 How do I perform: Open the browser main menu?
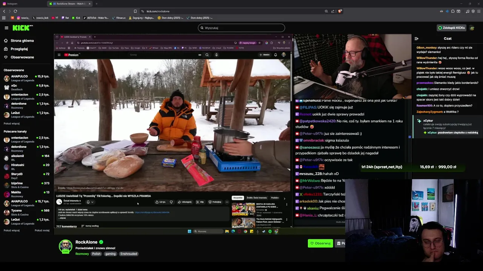[479, 11]
